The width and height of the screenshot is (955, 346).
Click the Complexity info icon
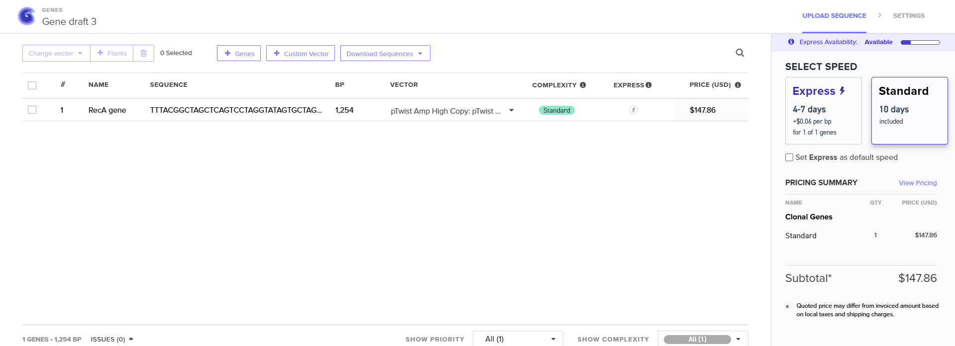(x=583, y=85)
